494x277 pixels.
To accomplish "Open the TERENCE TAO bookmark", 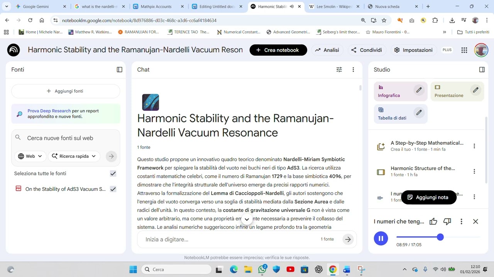I will (188, 32).
